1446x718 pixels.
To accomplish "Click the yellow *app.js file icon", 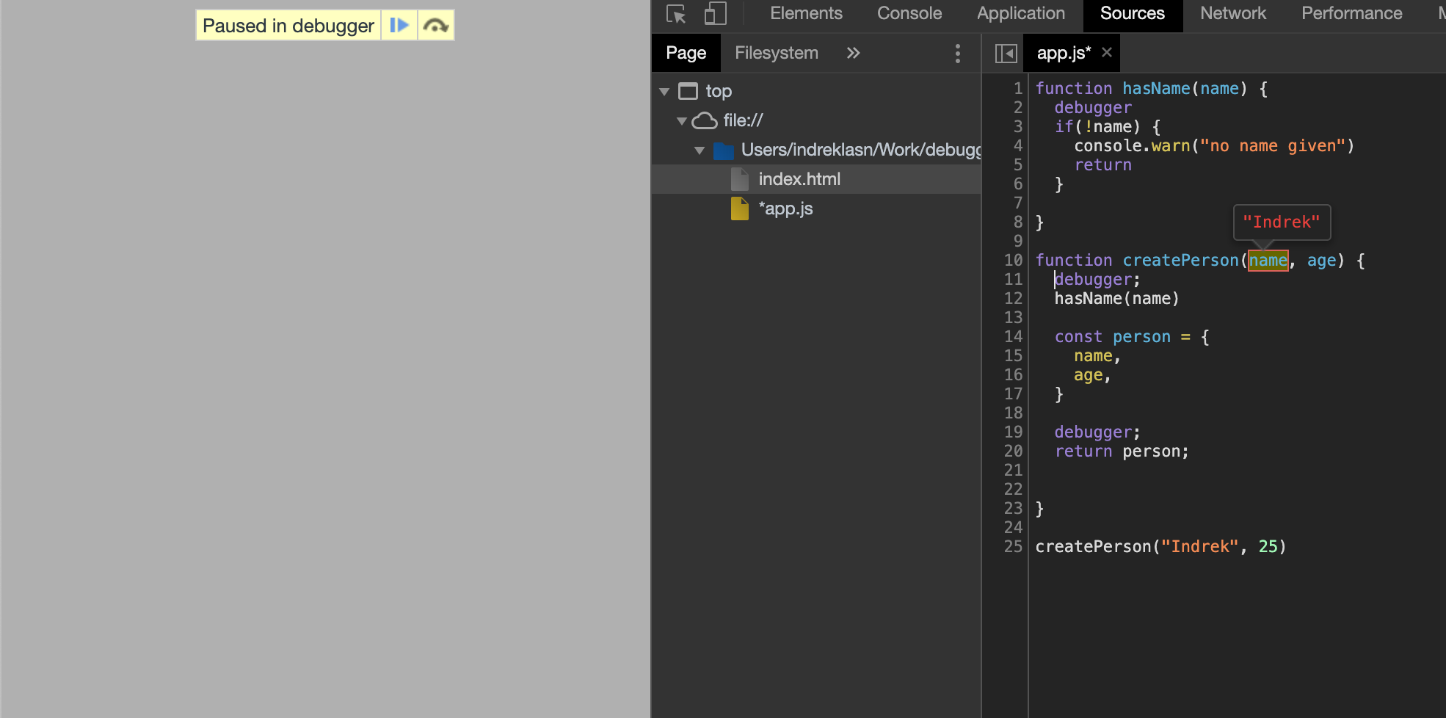I will pos(740,208).
